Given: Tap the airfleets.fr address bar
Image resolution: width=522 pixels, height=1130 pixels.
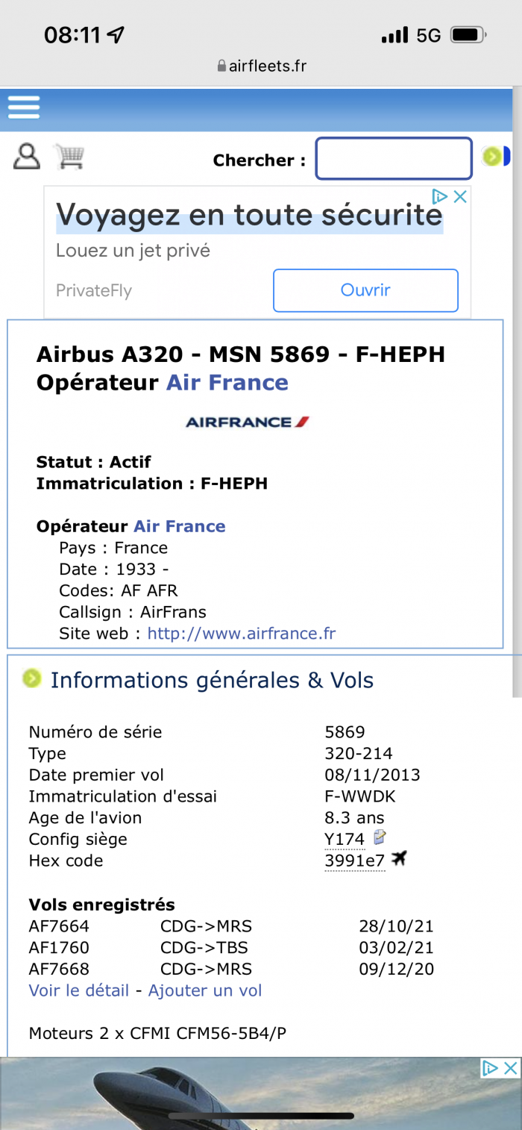Looking at the screenshot, I should coord(261,66).
